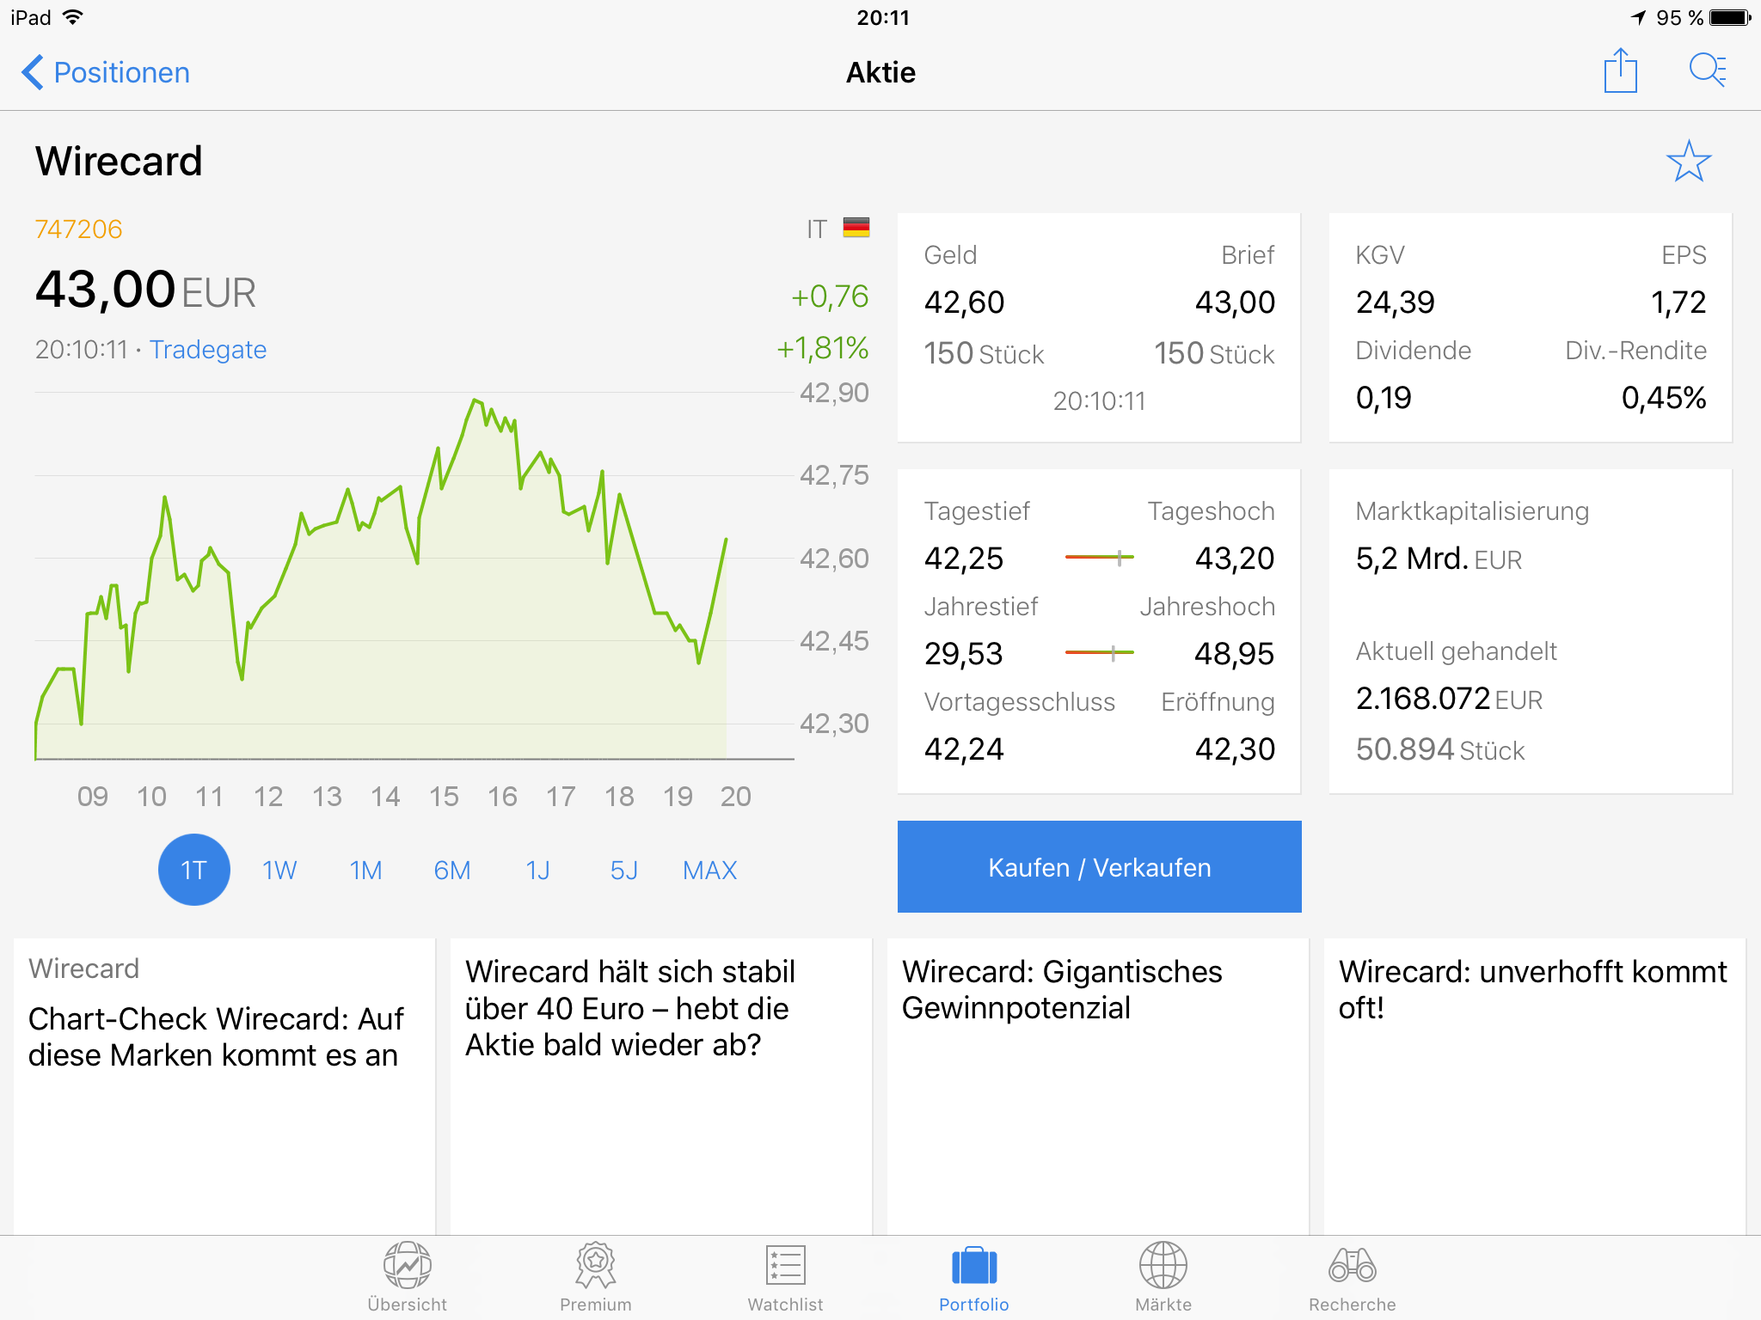
Task: Tap the IT sector label
Action: pyautogui.click(x=816, y=229)
